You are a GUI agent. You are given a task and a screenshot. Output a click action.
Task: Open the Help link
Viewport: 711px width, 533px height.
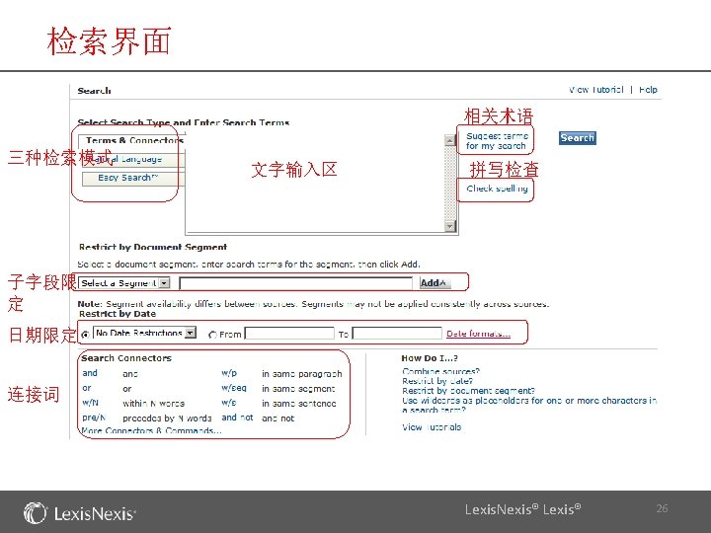[x=648, y=90]
